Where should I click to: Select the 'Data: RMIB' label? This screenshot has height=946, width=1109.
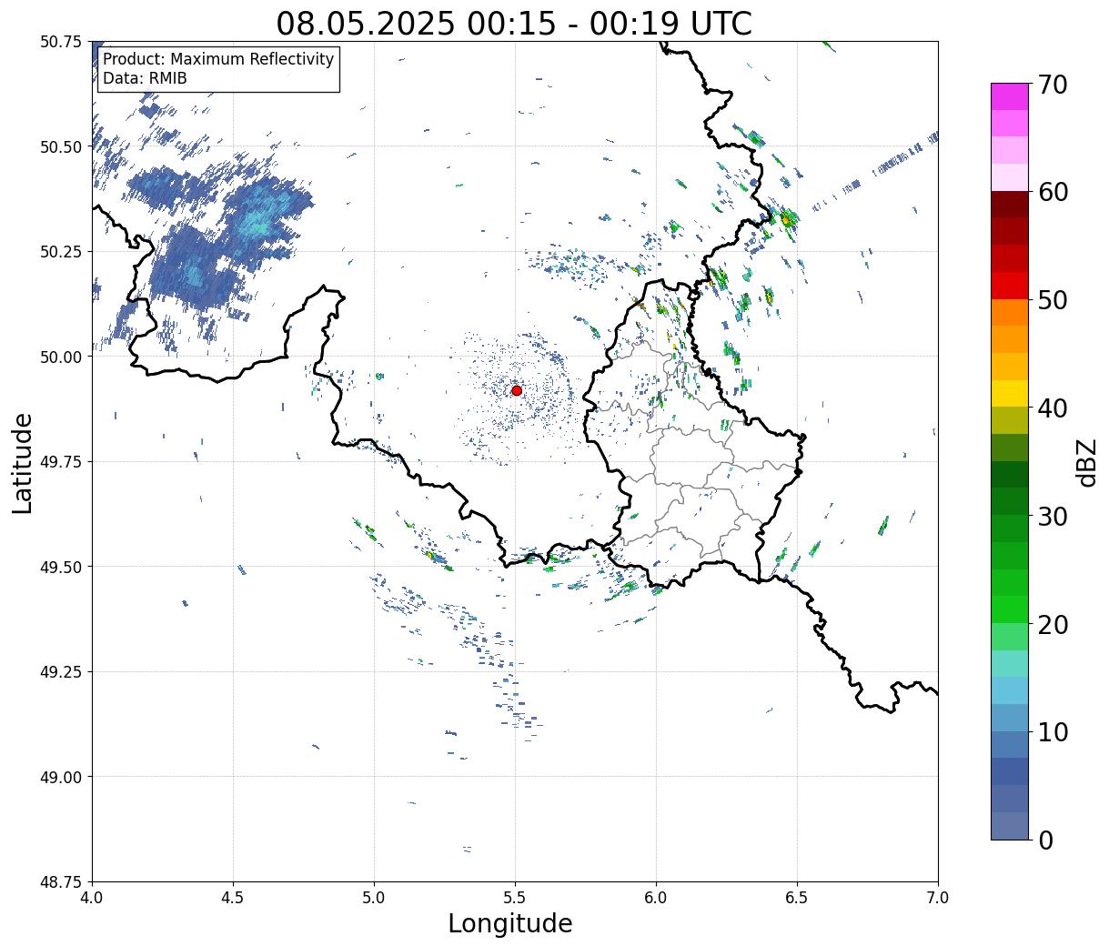point(145,78)
